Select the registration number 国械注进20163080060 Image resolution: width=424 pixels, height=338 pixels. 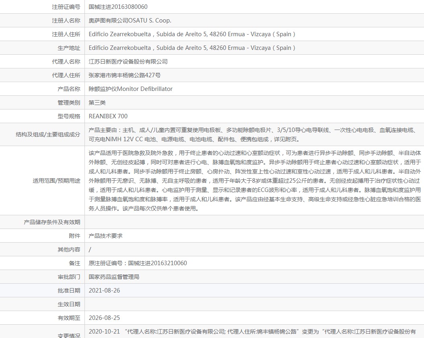[118, 7]
